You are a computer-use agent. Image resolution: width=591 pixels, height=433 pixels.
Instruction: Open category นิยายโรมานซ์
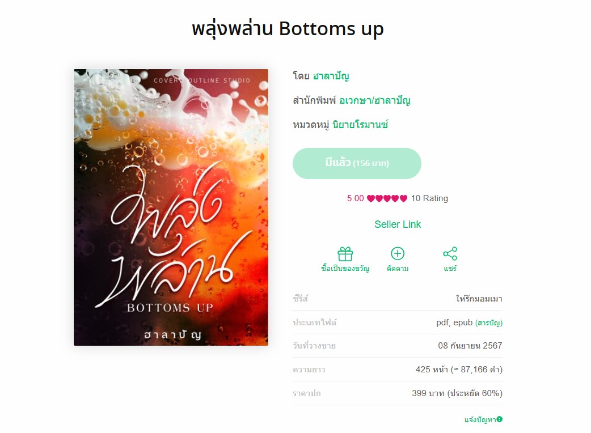point(360,125)
